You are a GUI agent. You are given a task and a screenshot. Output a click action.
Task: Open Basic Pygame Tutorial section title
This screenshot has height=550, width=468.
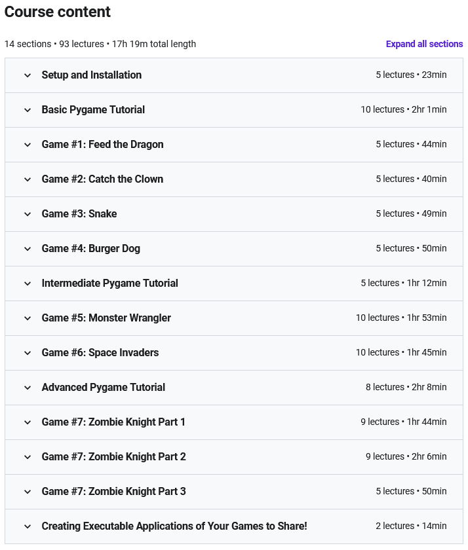(x=93, y=109)
